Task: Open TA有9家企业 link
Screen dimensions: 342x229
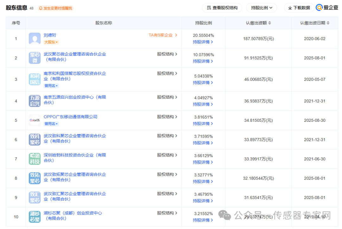Action: [x=163, y=35]
